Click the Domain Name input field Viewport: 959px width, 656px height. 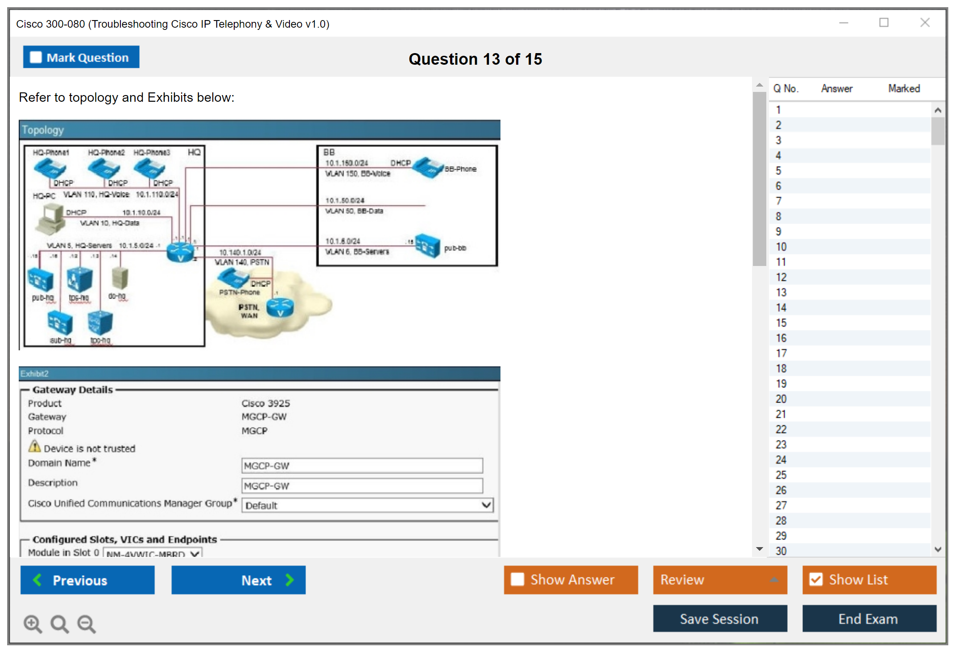362,465
